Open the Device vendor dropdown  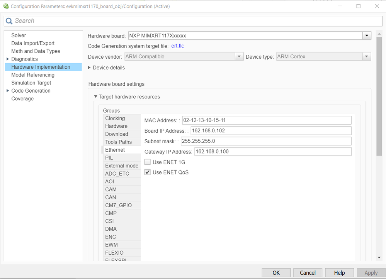[239, 56]
